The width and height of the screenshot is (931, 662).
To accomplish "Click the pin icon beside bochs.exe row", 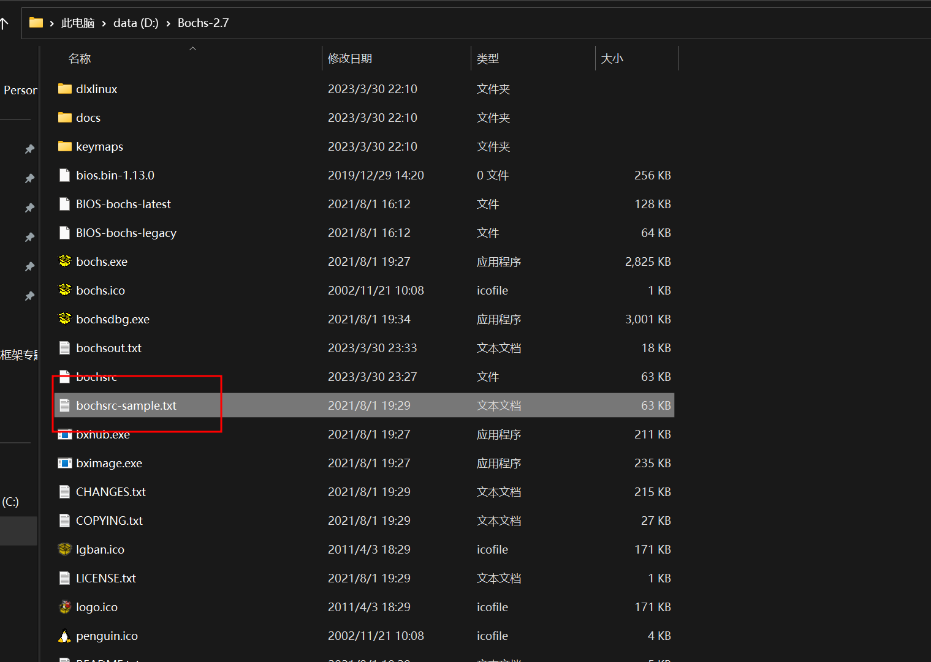I will coord(29,266).
